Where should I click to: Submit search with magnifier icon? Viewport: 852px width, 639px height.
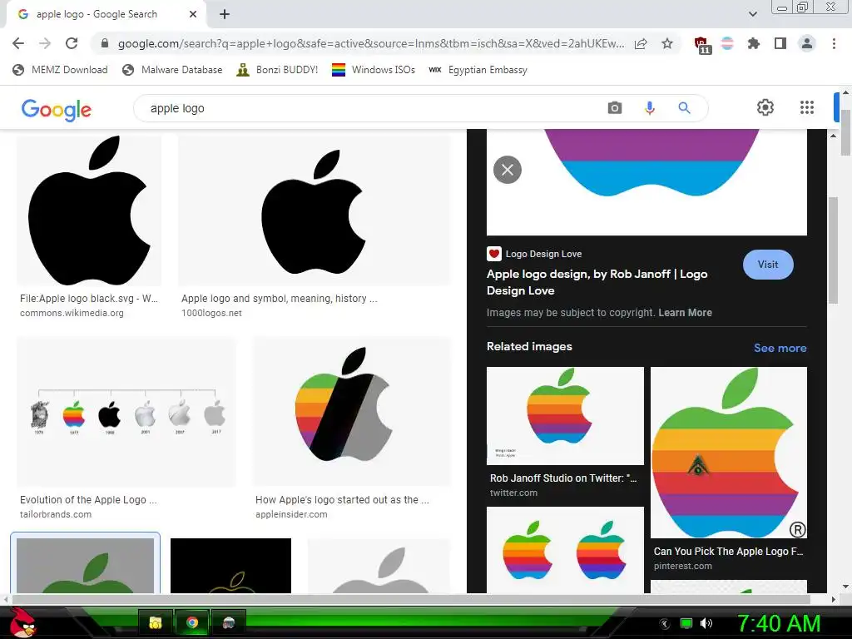[684, 107]
